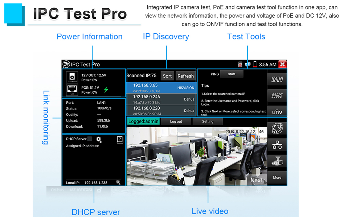Open Local IP settings gear
This screenshot has width=352, height=217.
[x=118, y=183]
